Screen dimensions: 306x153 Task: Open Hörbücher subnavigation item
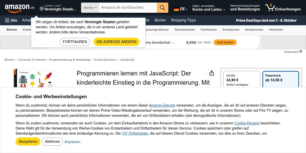point(276,30)
